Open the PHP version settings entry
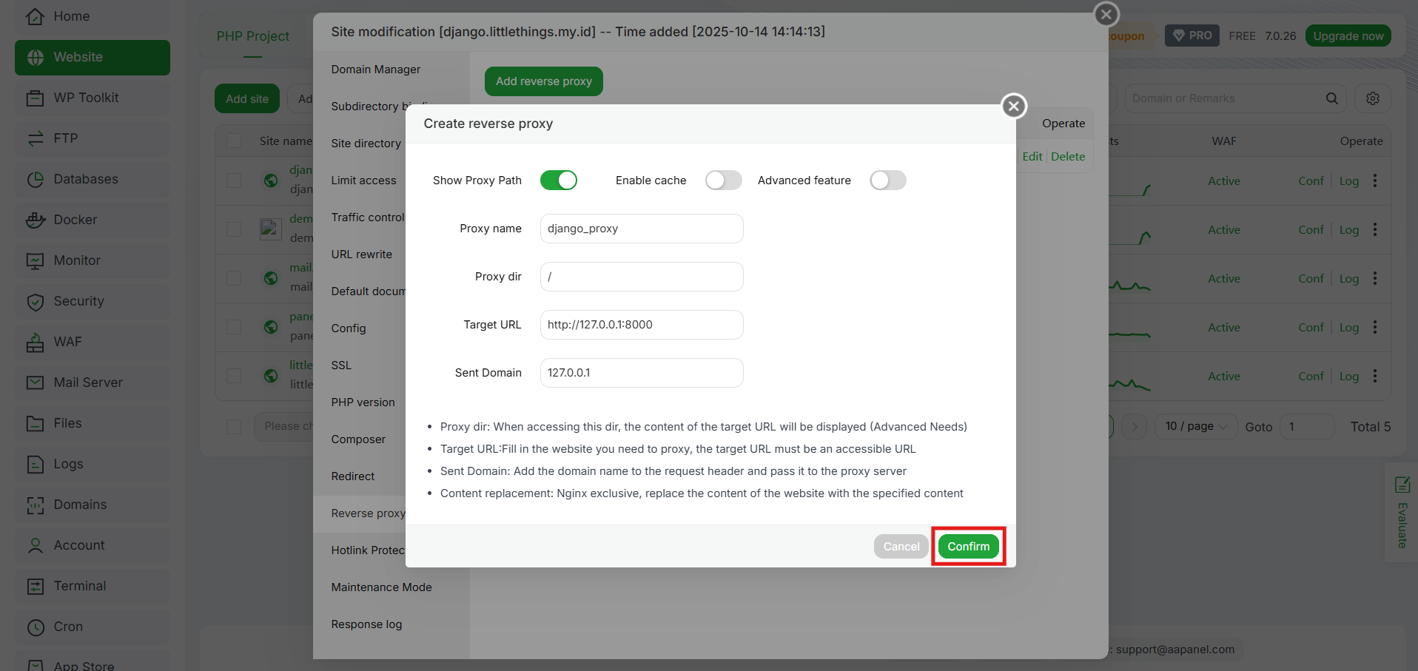The width and height of the screenshot is (1418, 671). pos(363,402)
